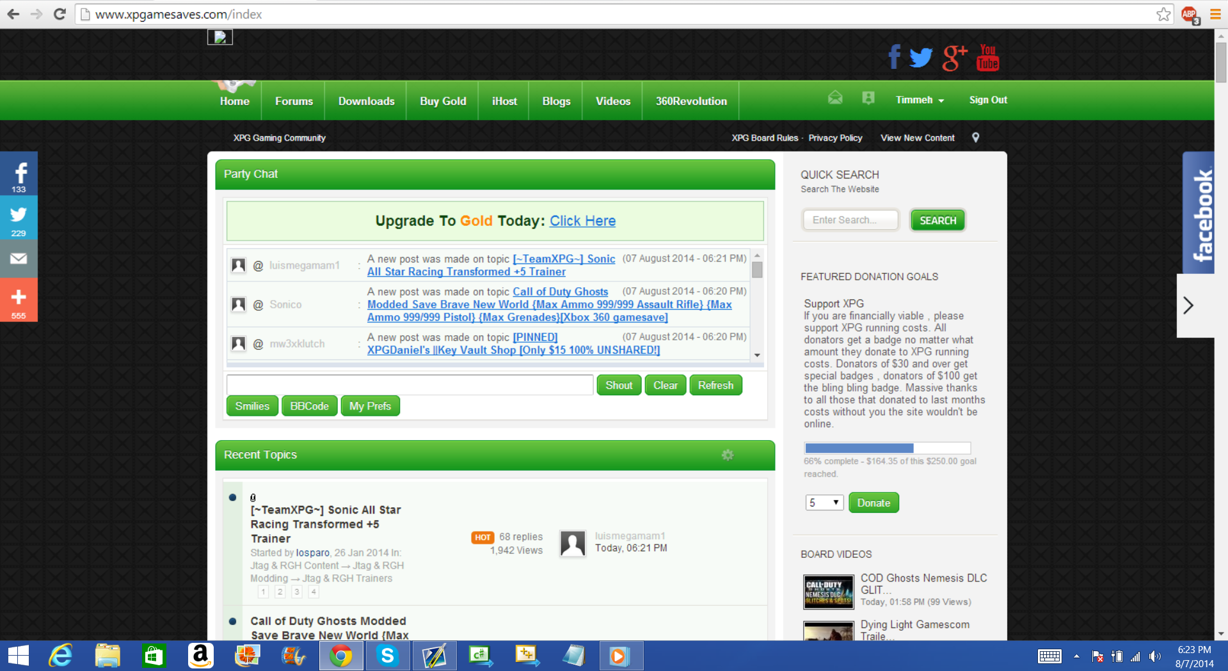1228x671 pixels.
Task: Click the party chat scrollbar down arrow
Action: [x=757, y=355]
